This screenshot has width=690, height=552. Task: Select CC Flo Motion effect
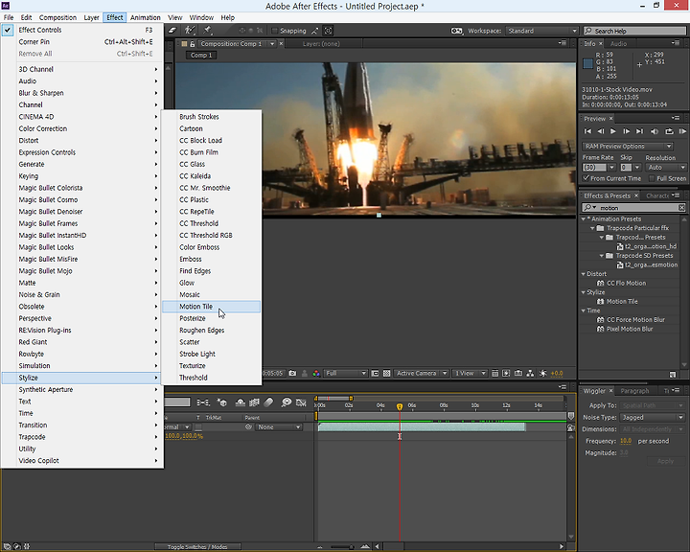click(626, 283)
